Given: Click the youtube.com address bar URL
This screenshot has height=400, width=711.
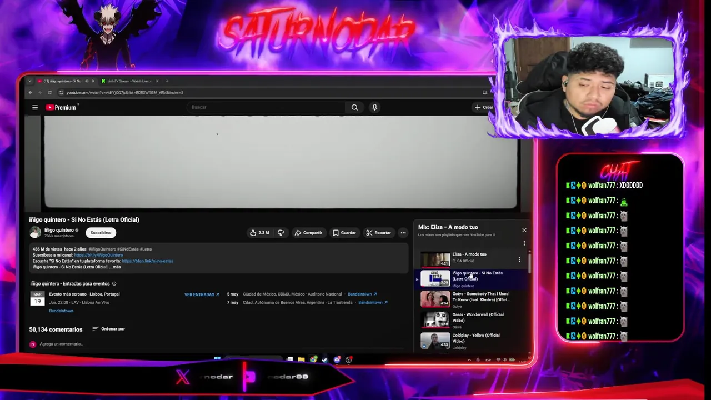Looking at the screenshot, I should (x=124, y=93).
